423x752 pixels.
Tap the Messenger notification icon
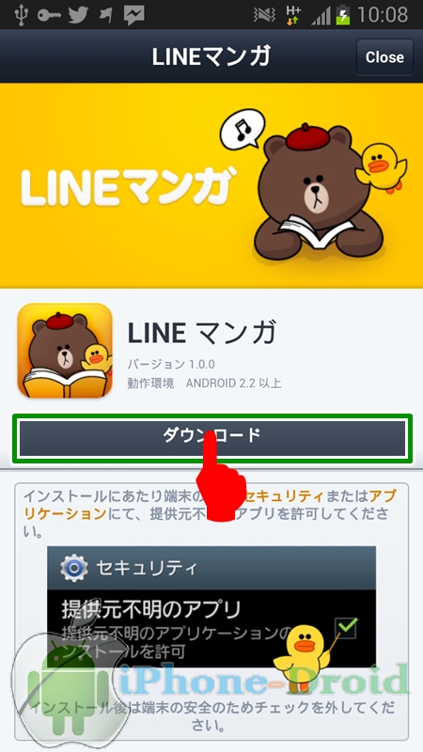tap(133, 16)
